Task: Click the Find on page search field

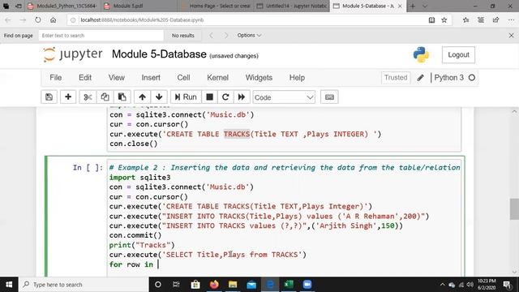Action: click(101, 36)
